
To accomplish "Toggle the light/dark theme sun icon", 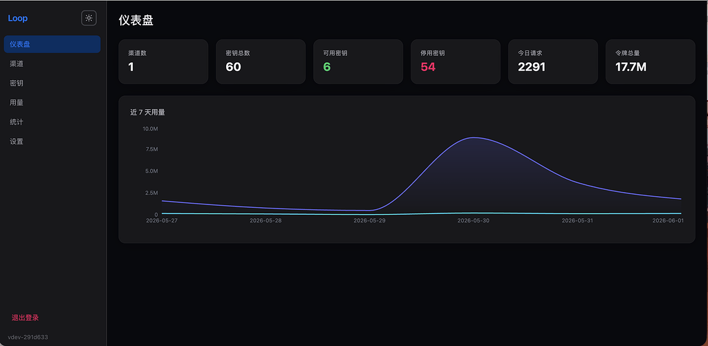I will 89,18.
